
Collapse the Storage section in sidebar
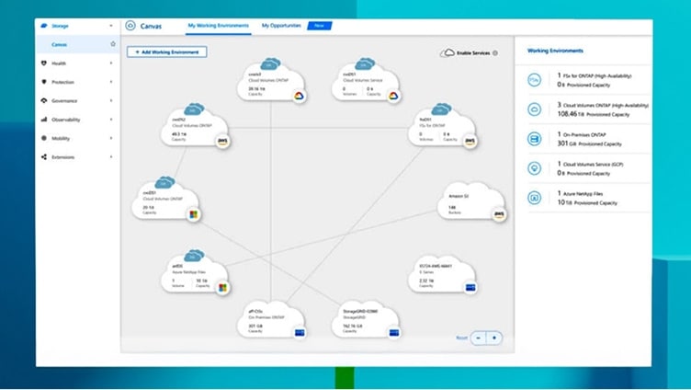tap(111, 26)
